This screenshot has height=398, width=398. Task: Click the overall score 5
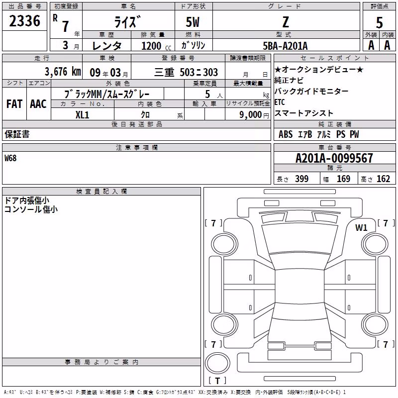(x=379, y=23)
